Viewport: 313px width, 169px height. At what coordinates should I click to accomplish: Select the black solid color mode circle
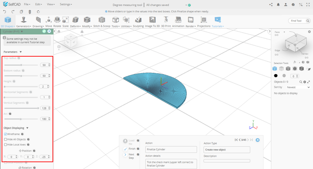click(x=276, y=76)
